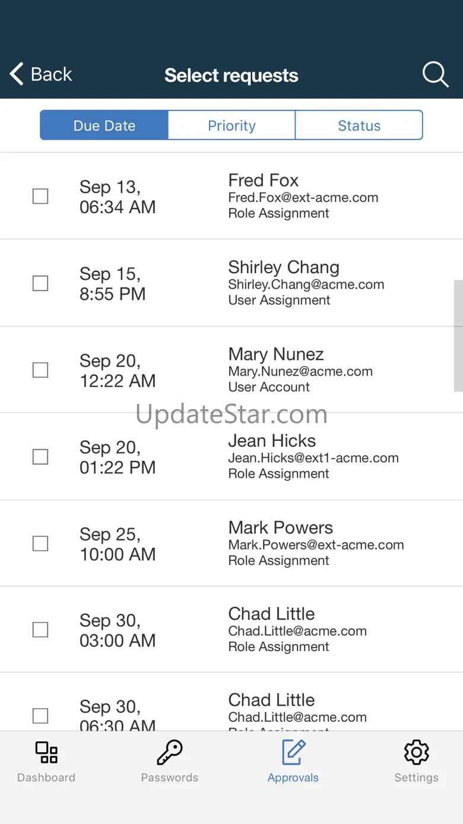Tick the Mark Powers request checkbox
Screen dimensions: 463x824
coord(40,543)
